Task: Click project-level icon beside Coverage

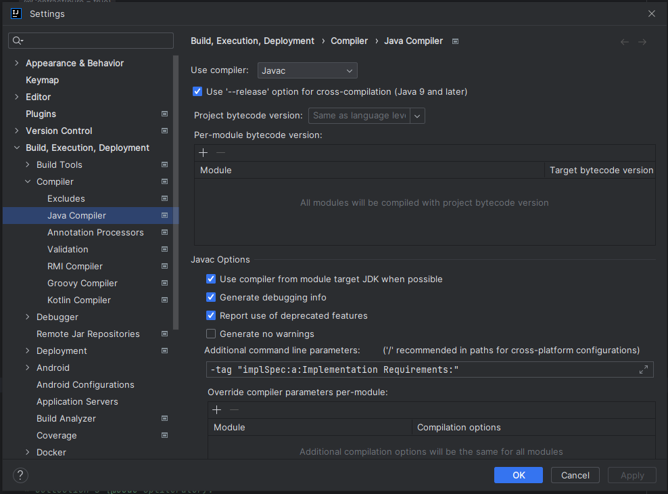Action: [164, 436]
